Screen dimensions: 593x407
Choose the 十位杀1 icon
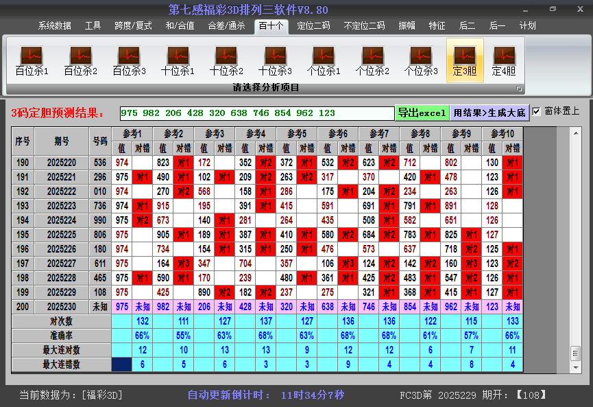pyautogui.click(x=178, y=60)
